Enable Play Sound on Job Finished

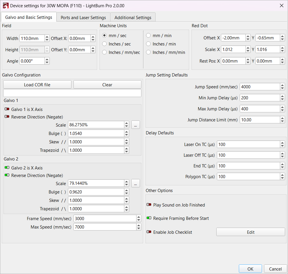click(149, 205)
